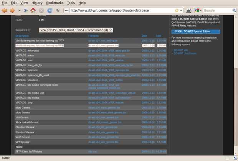
Task: Click the 'VINTAGE : standard' description
Action: (26, 80)
